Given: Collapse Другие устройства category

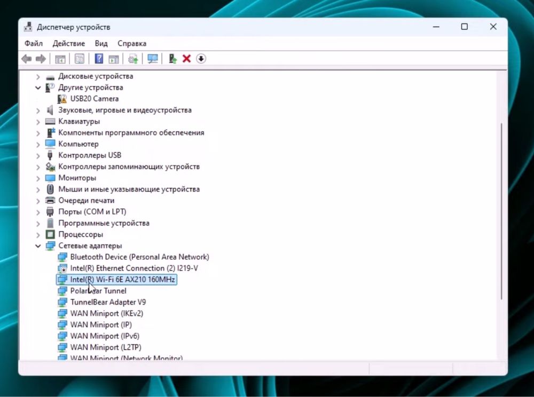Looking at the screenshot, I should pos(38,88).
